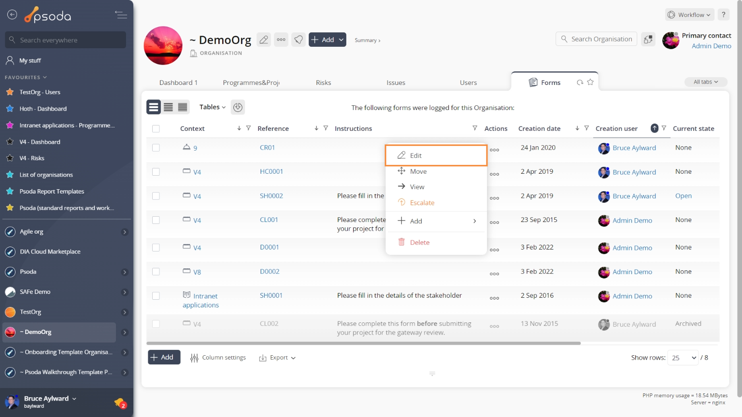Click the icon next to Search Organisation
This screenshot has height=417, width=742.
tap(648, 39)
